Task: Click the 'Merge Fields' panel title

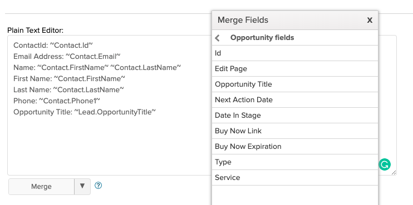Action: pos(243,20)
